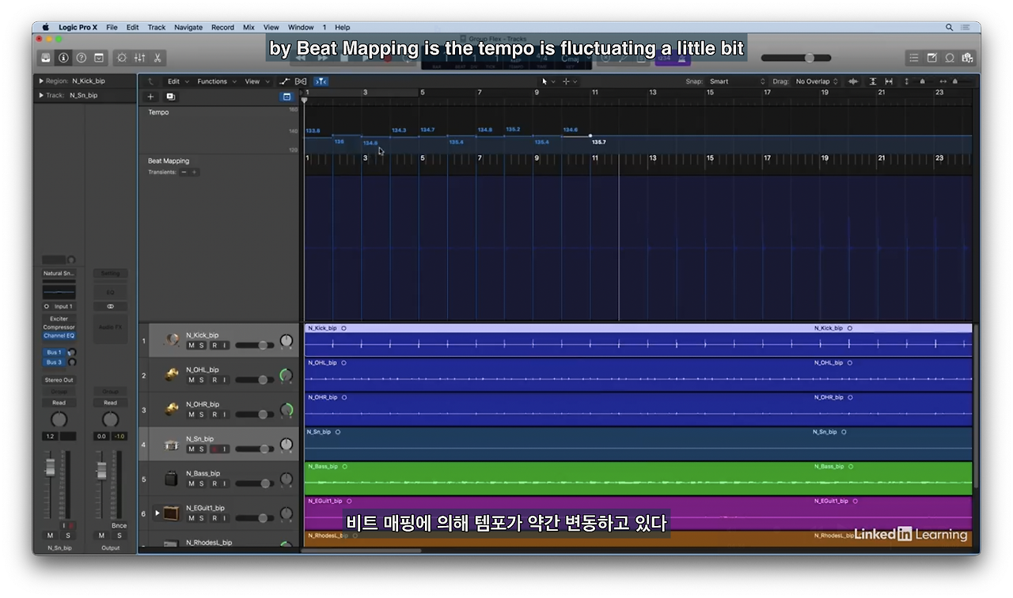The height and width of the screenshot is (598, 1013).
Task: Toggle the Global Tracks blue button
Action: coord(286,97)
